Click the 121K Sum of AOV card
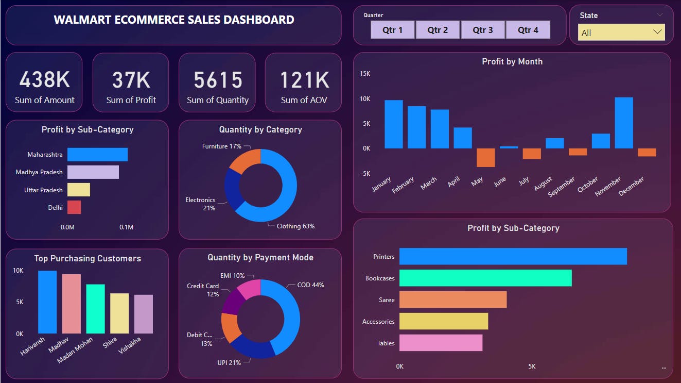The height and width of the screenshot is (383, 681). tap(304, 82)
